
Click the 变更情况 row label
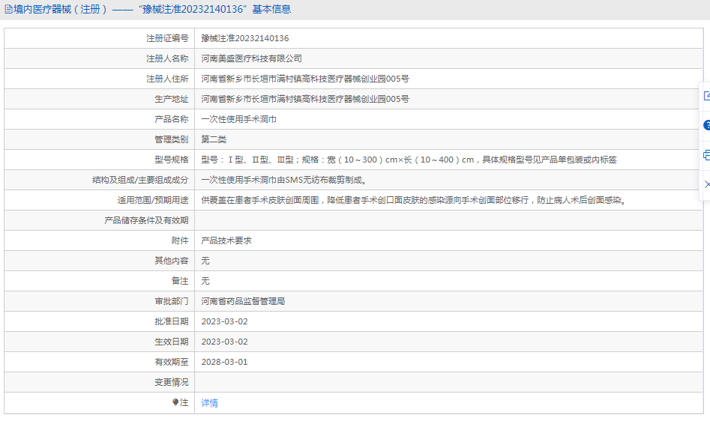171,383
